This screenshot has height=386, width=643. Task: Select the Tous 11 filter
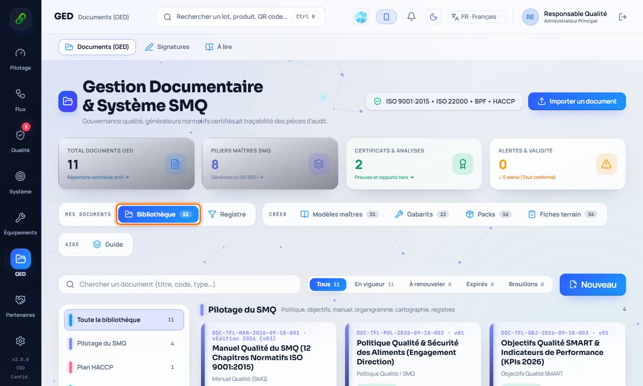[328, 284]
